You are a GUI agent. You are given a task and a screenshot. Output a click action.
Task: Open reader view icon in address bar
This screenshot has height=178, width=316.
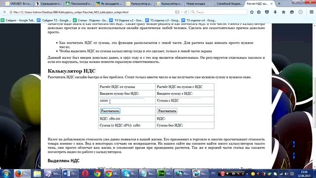(177, 12)
